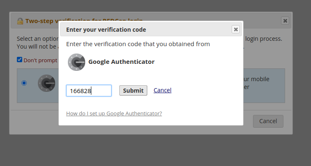Click the padlock icon beside Two-step verification title

[20, 21]
